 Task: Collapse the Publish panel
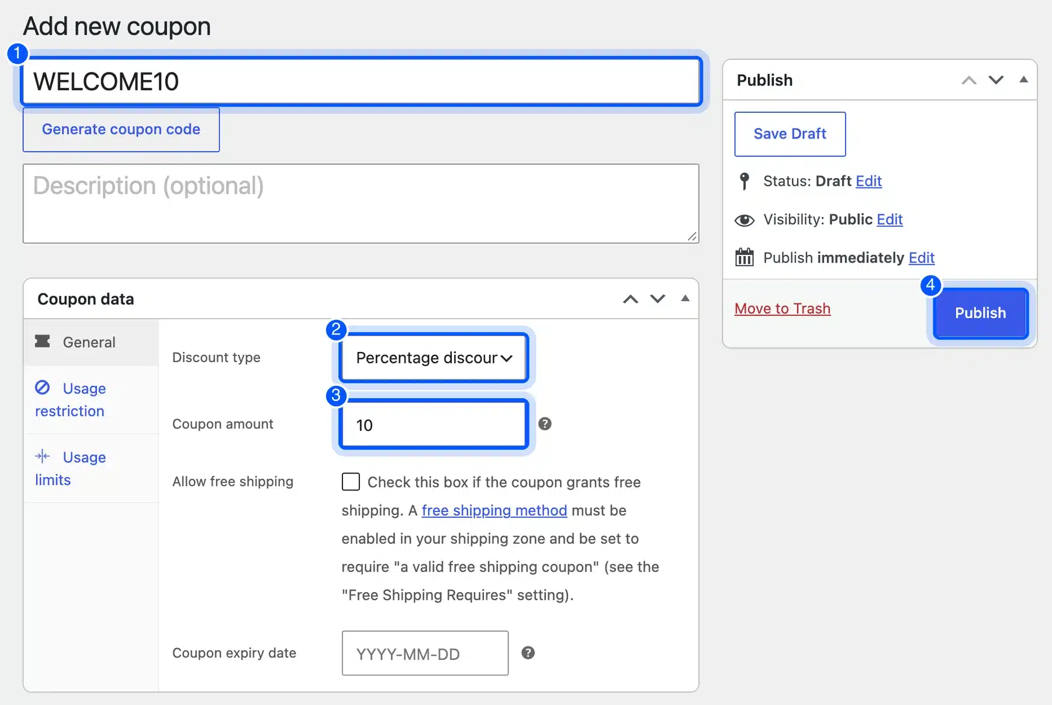point(1023,80)
